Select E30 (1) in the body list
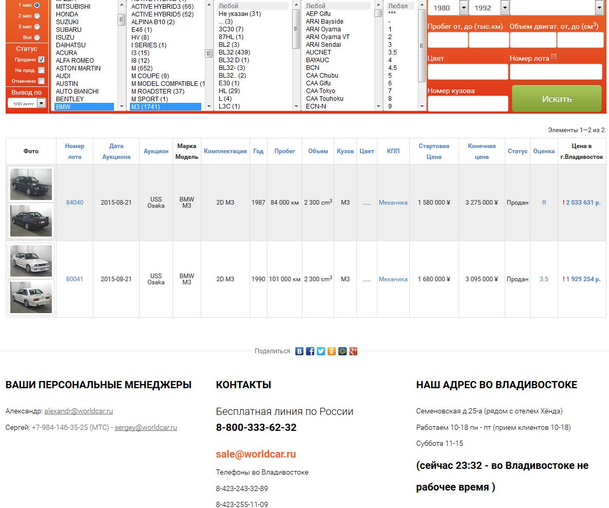Viewport: 609px width, 508px height. click(229, 83)
